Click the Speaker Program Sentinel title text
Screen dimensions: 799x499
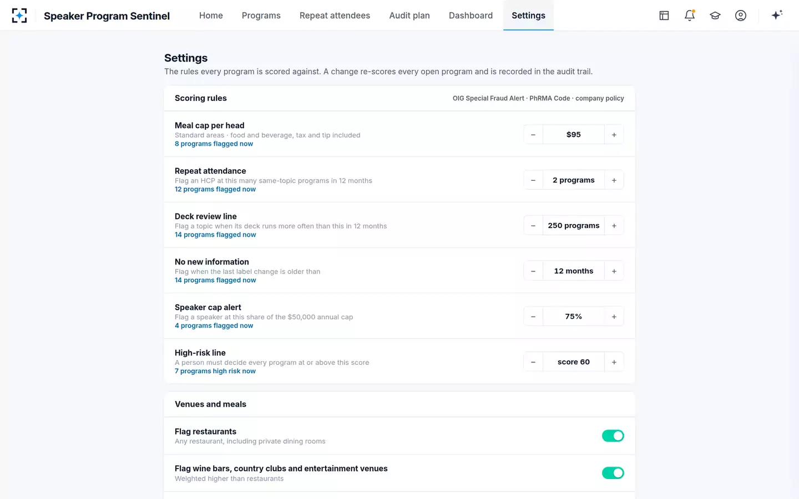pos(107,16)
